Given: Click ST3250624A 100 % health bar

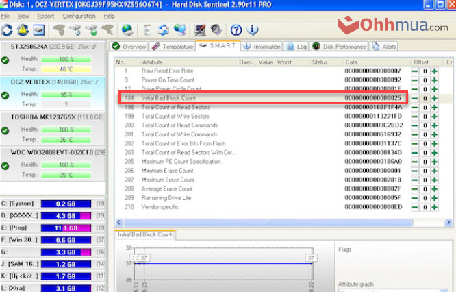Looking at the screenshot, I should (66, 59).
